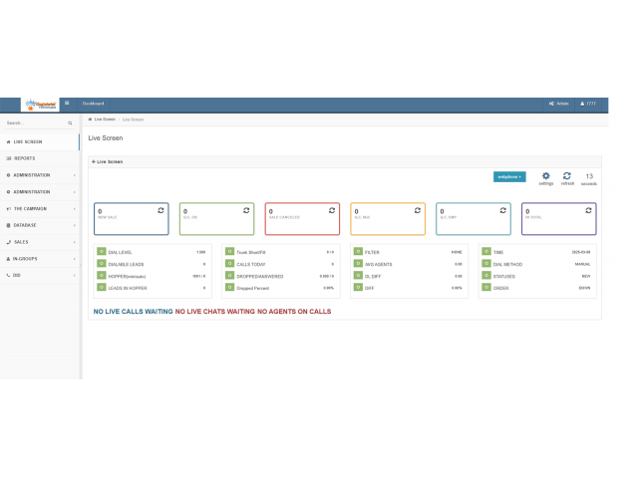This screenshot has width=638, height=478.
Task: Collapse the Live Screen panel header
Action: pos(93,160)
